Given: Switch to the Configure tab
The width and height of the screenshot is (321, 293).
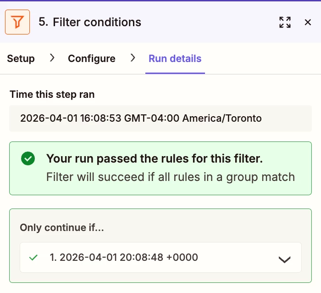Looking at the screenshot, I should [92, 59].
